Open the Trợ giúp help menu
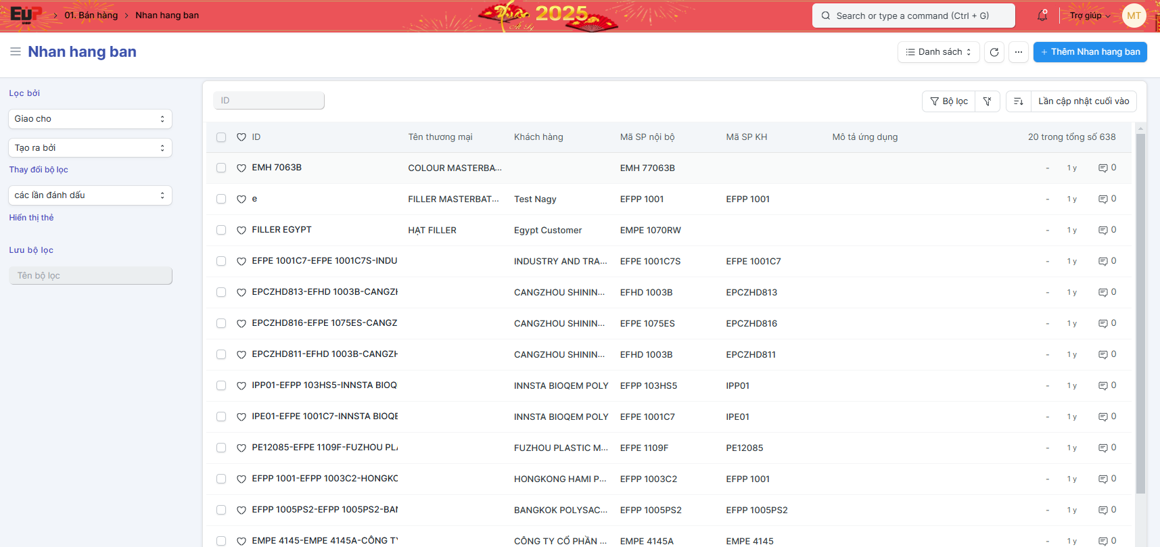This screenshot has height=547, width=1160. 1089,16
